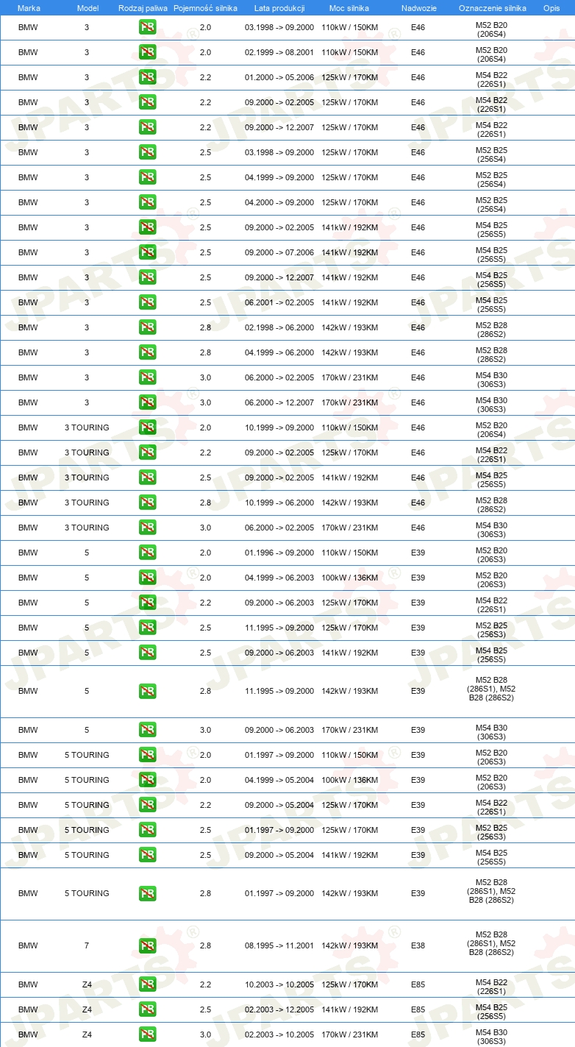
Task: Click fuel icon in row dated 09.2000 -> 07.2006
Action: [147, 252]
